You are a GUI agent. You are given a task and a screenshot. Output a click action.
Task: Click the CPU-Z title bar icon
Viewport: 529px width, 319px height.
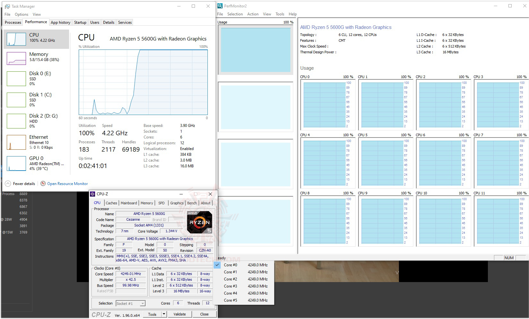[x=93, y=194]
